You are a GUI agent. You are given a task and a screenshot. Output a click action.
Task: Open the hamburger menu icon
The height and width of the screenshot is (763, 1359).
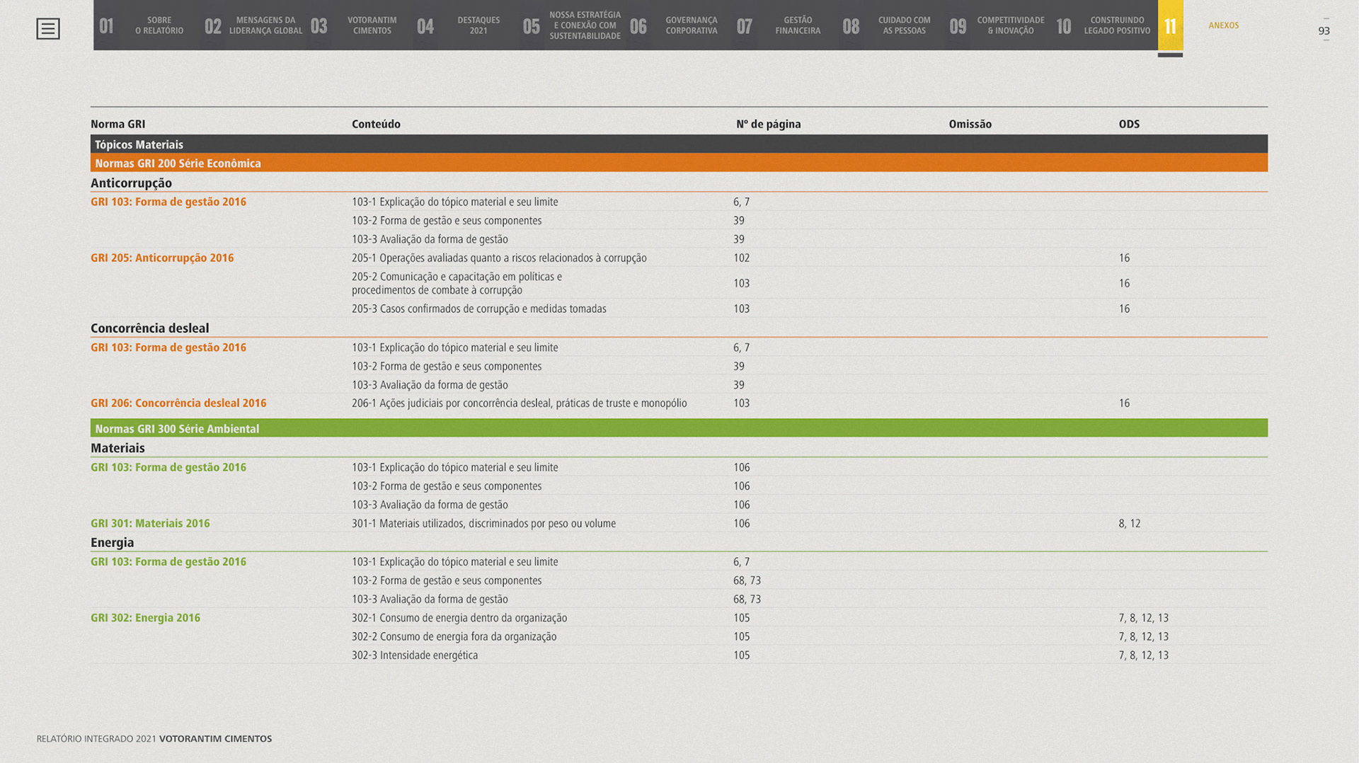(48, 28)
